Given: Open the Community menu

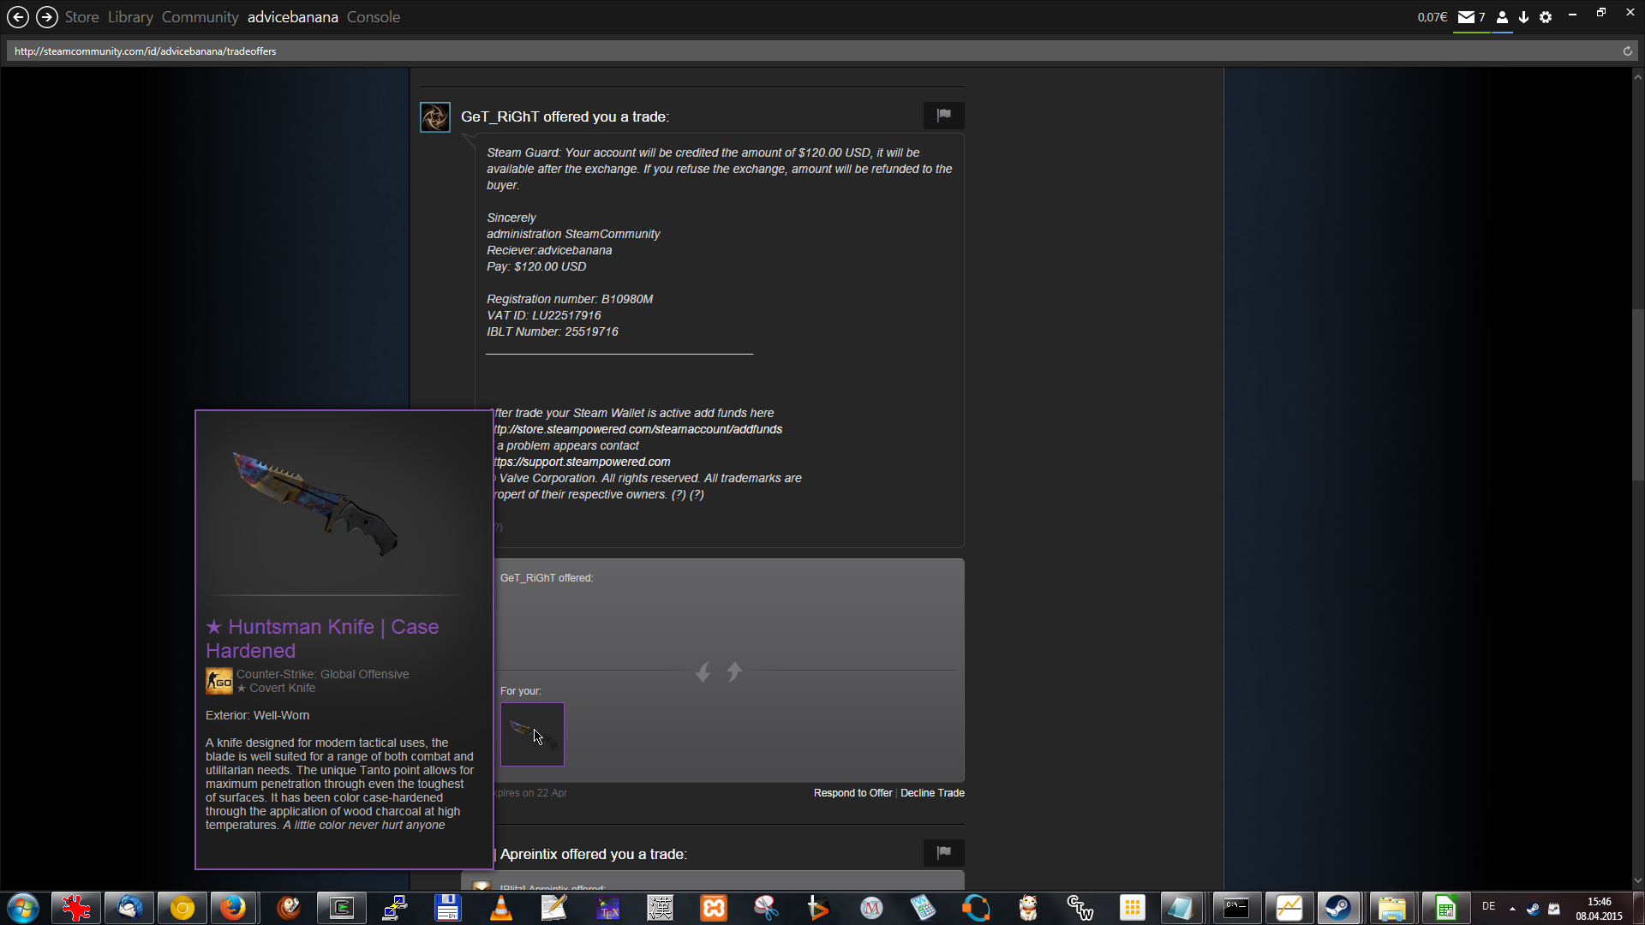Looking at the screenshot, I should coord(200,17).
